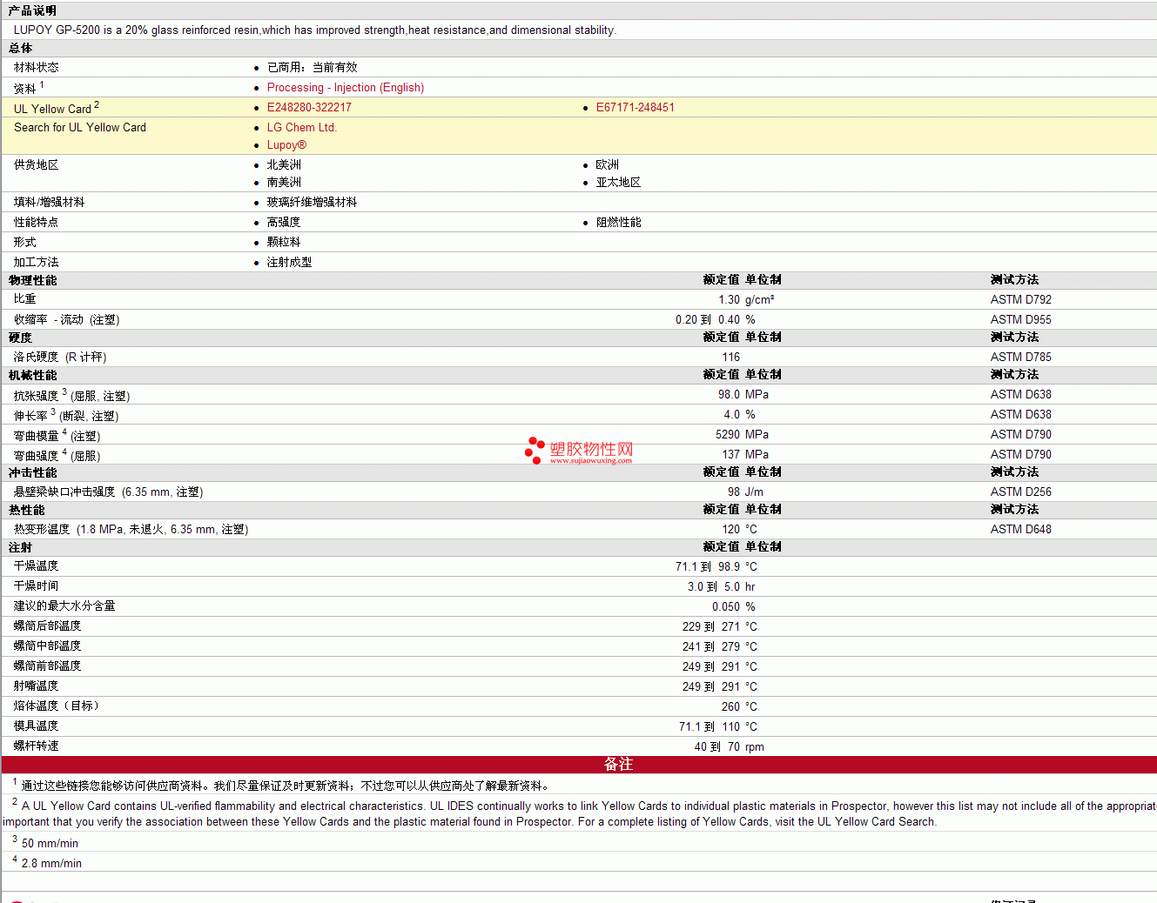This screenshot has width=1157, height=903.
Task: Click the 螺筒后部温度 row label
Action: (x=48, y=626)
